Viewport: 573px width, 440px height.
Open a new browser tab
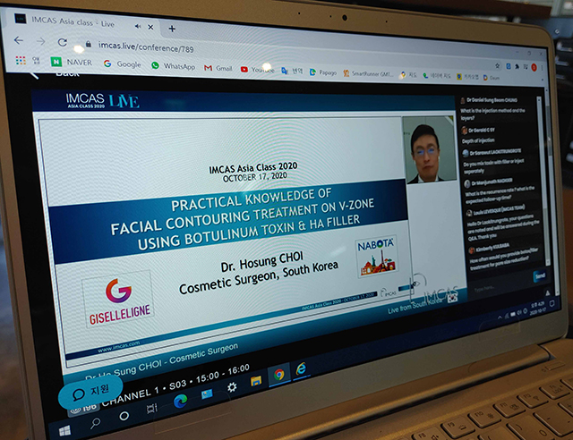point(171,28)
